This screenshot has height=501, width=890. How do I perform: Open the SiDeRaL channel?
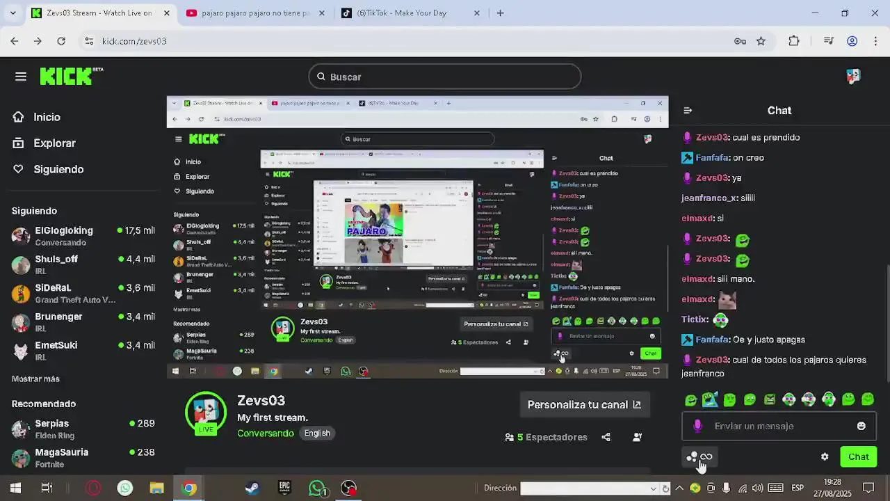[83, 293]
